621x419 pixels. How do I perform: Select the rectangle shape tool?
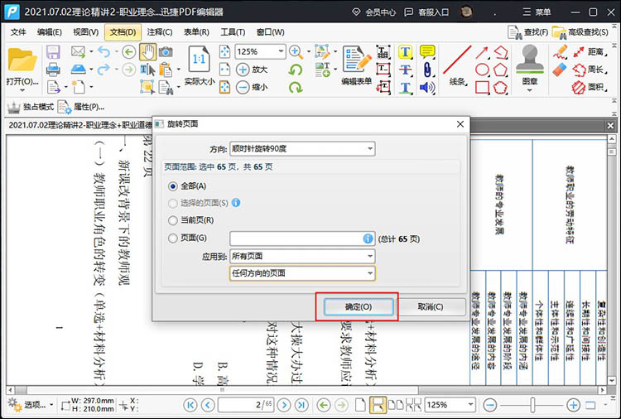click(x=482, y=87)
